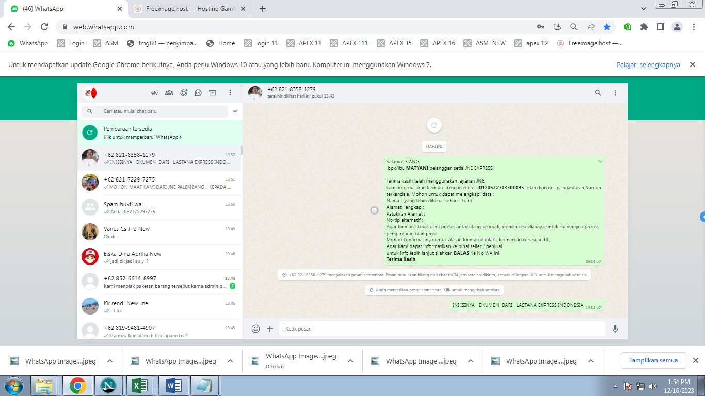705x396 pixels.
Task: View the site info lock icon
Action: click(65, 27)
